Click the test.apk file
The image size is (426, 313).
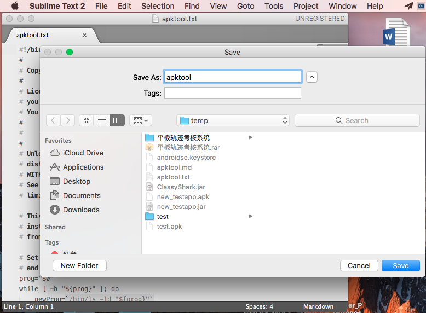pyautogui.click(x=169, y=227)
